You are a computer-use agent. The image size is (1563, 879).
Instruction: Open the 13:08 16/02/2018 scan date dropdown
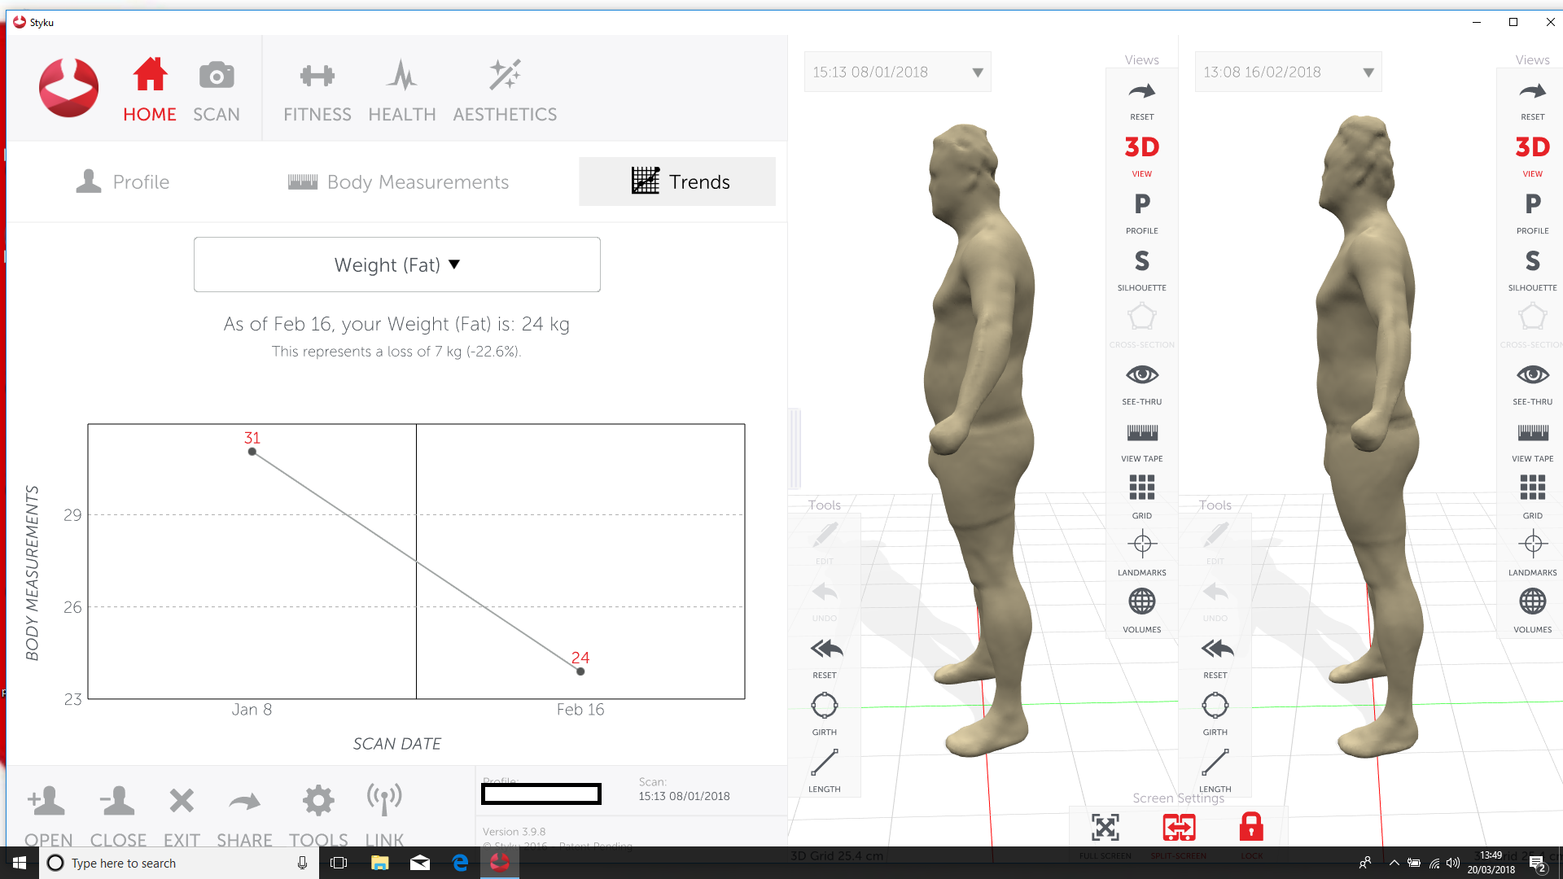click(1288, 72)
